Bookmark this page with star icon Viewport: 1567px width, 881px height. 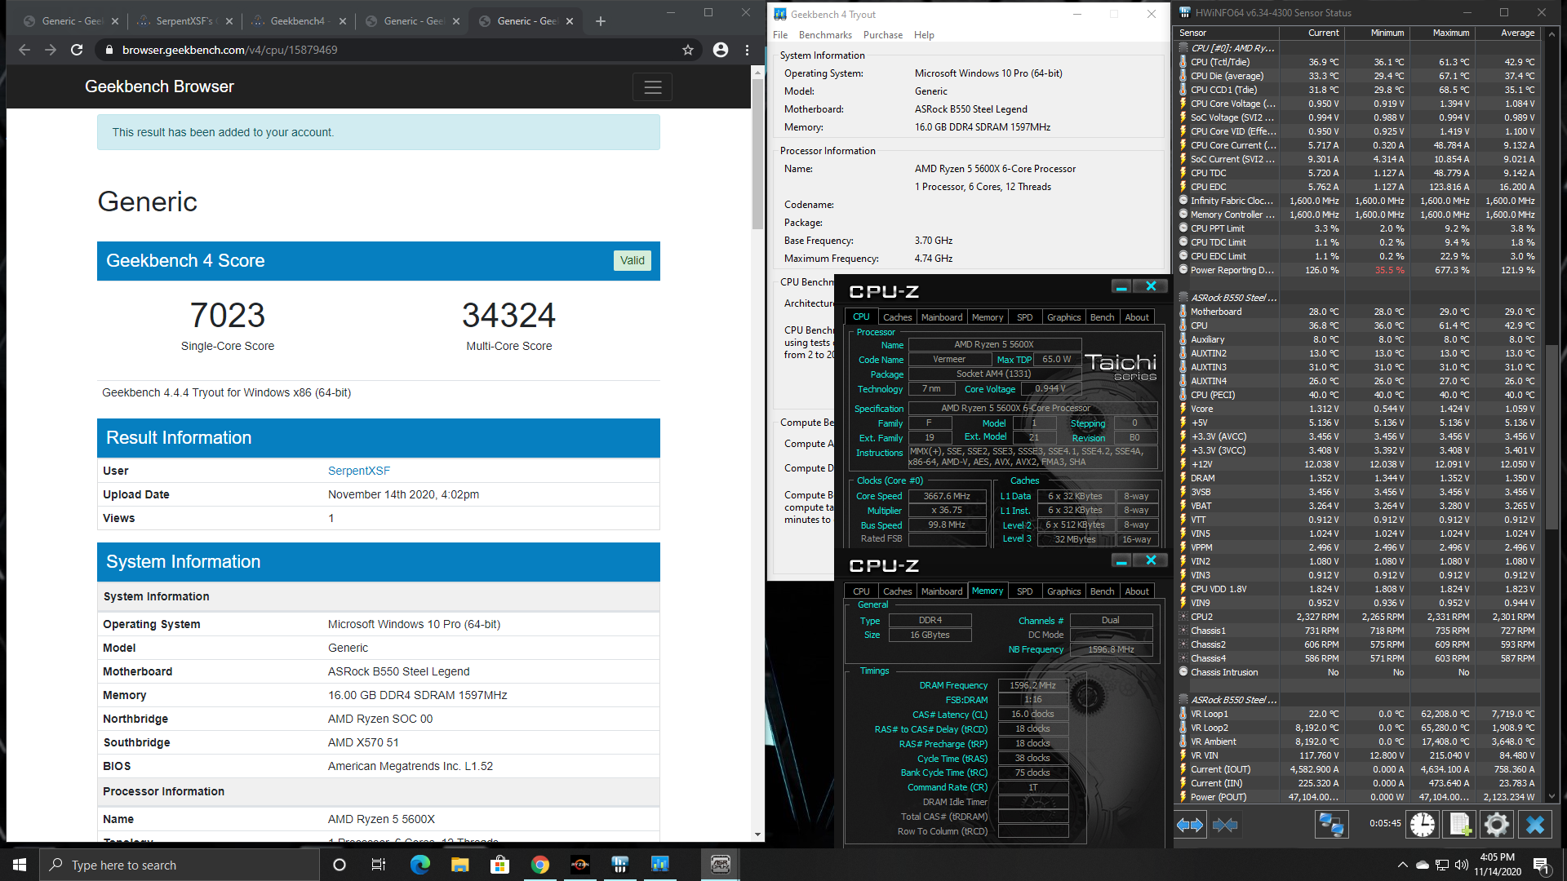click(x=688, y=50)
